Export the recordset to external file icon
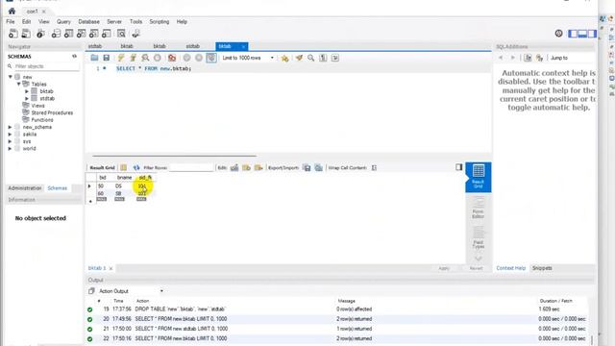 coord(307,167)
